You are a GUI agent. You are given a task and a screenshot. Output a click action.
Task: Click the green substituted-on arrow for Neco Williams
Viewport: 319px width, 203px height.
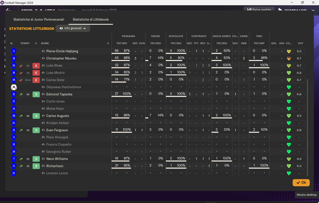(36, 159)
